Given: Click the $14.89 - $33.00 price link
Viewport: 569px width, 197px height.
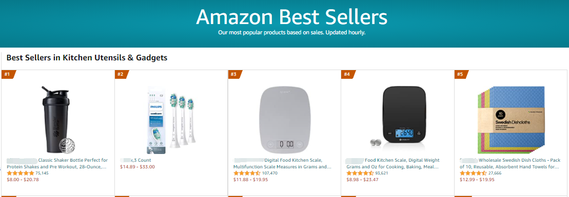Looking at the screenshot, I should 138,167.
